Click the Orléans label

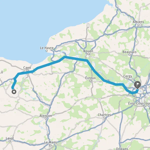coord(122,148)
